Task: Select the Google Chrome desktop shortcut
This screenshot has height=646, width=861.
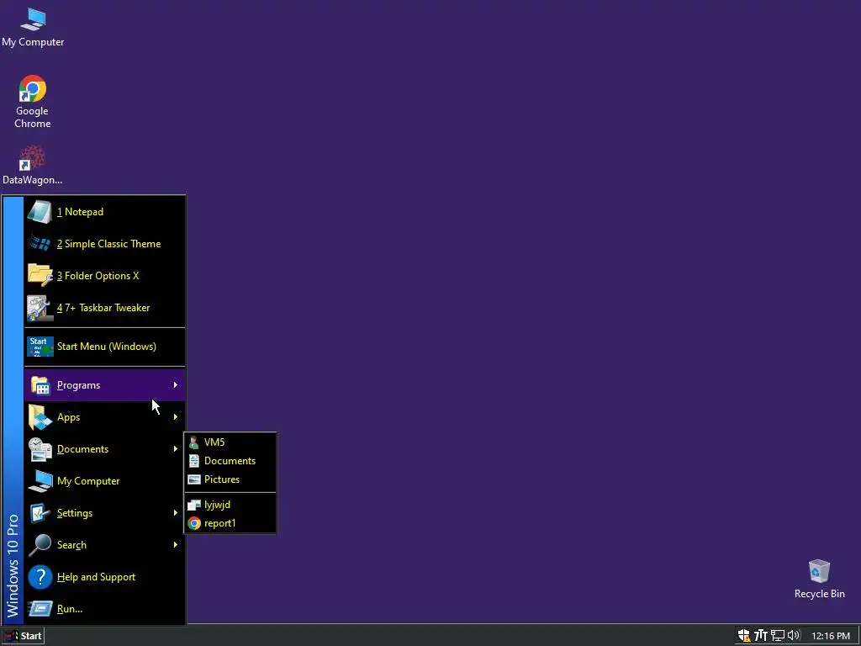Action: coord(33,102)
